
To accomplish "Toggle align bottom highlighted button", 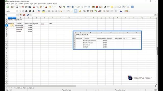I will (x=76, y=11).
